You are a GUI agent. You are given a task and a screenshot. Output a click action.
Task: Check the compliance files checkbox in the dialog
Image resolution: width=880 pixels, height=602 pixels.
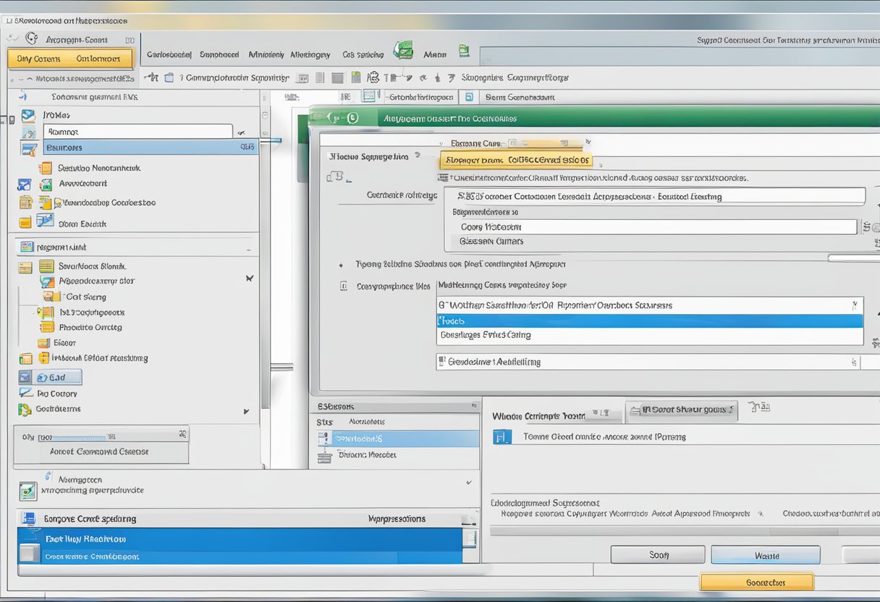pyautogui.click(x=344, y=285)
